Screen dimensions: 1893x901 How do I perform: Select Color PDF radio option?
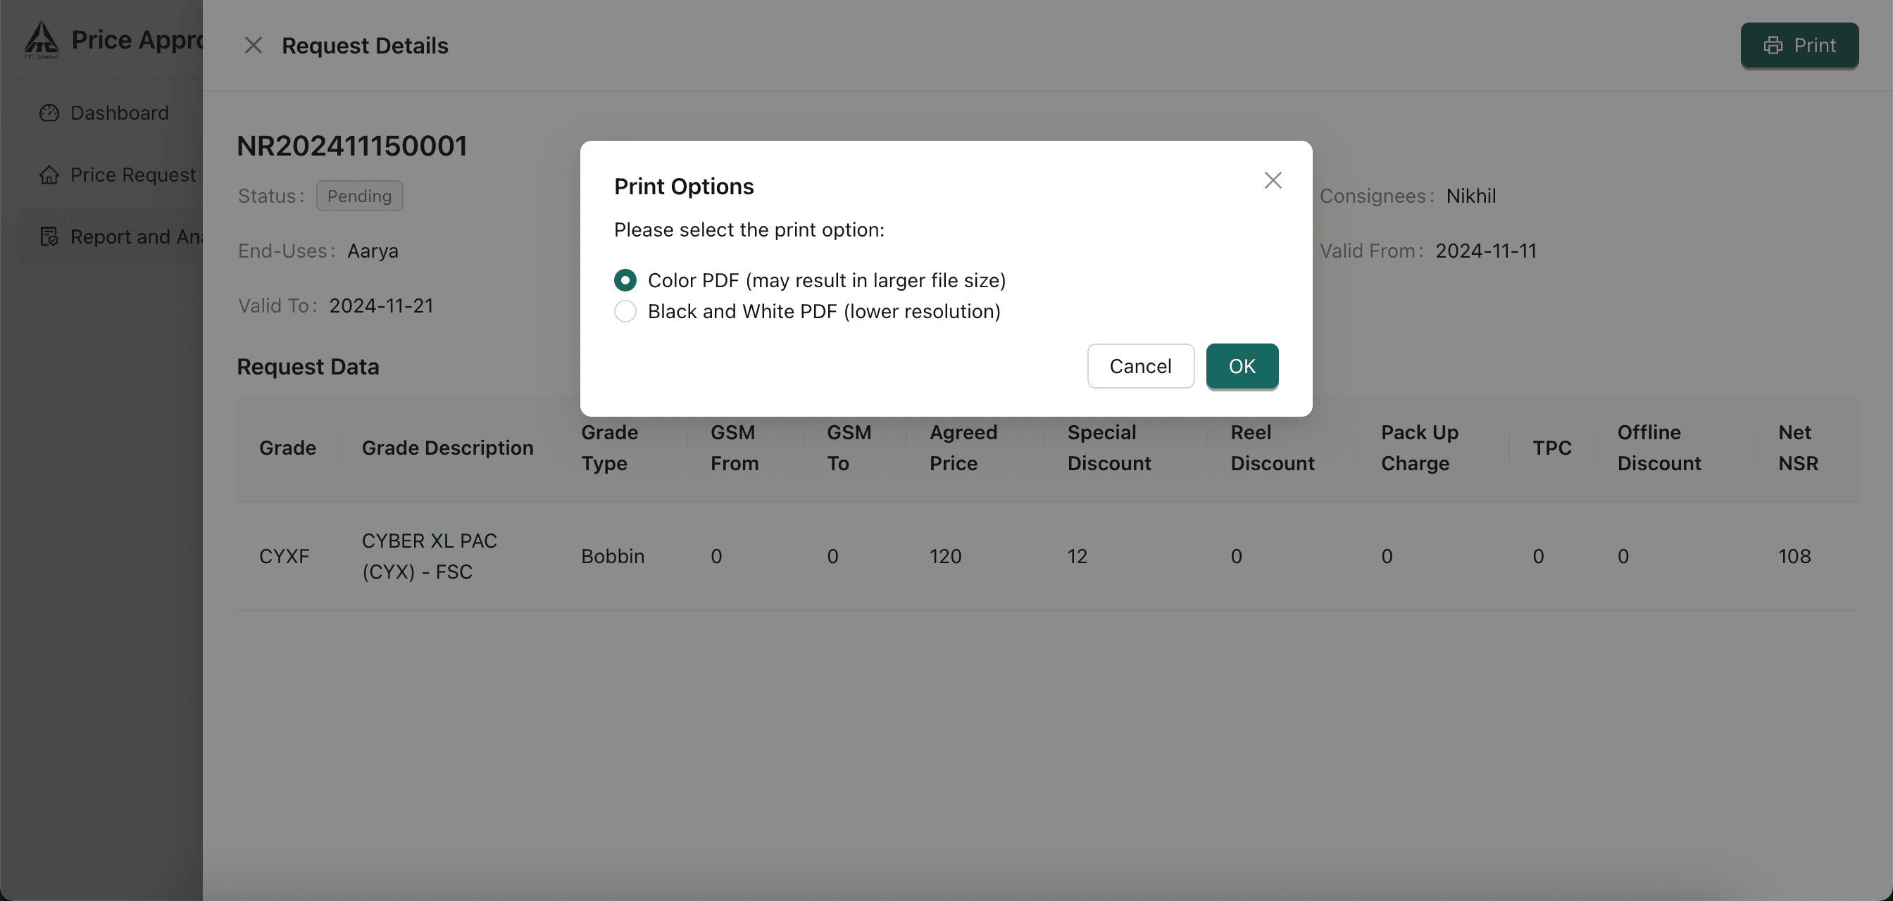pos(625,279)
